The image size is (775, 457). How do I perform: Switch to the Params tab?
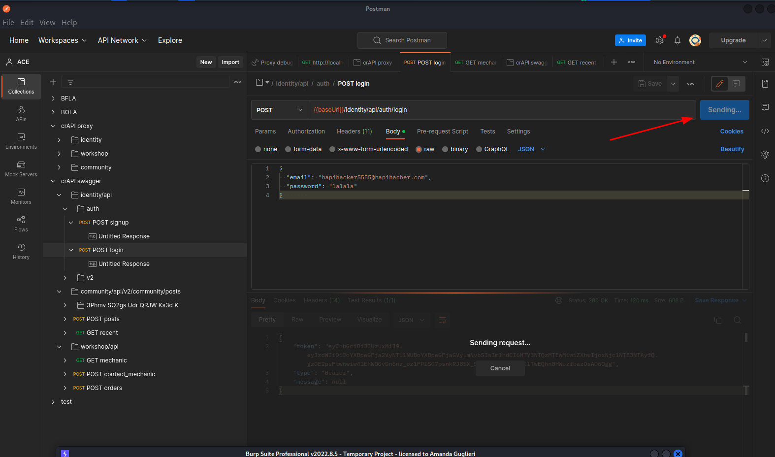(265, 131)
